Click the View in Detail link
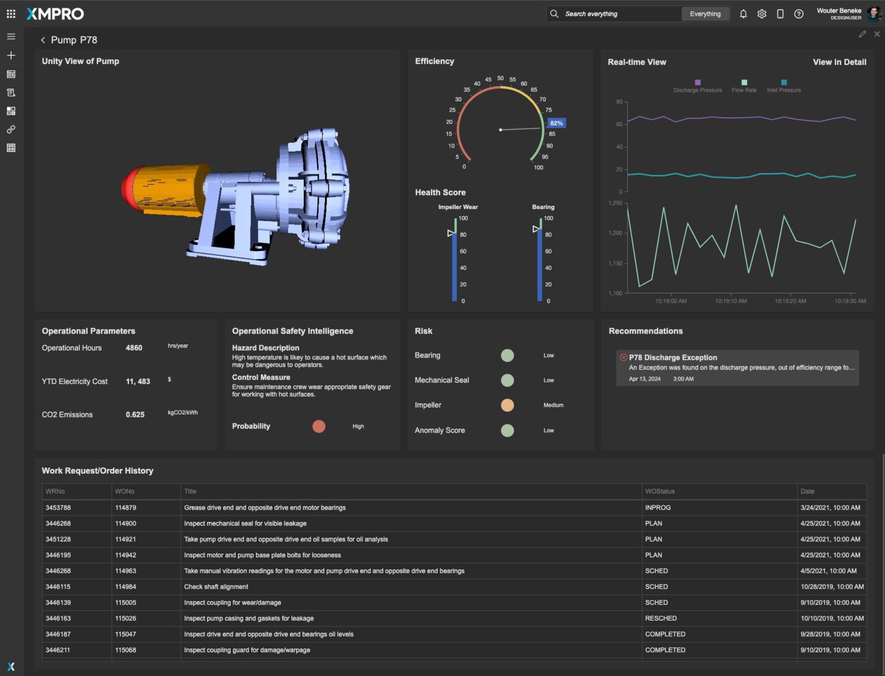The height and width of the screenshot is (676, 885). 839,62
